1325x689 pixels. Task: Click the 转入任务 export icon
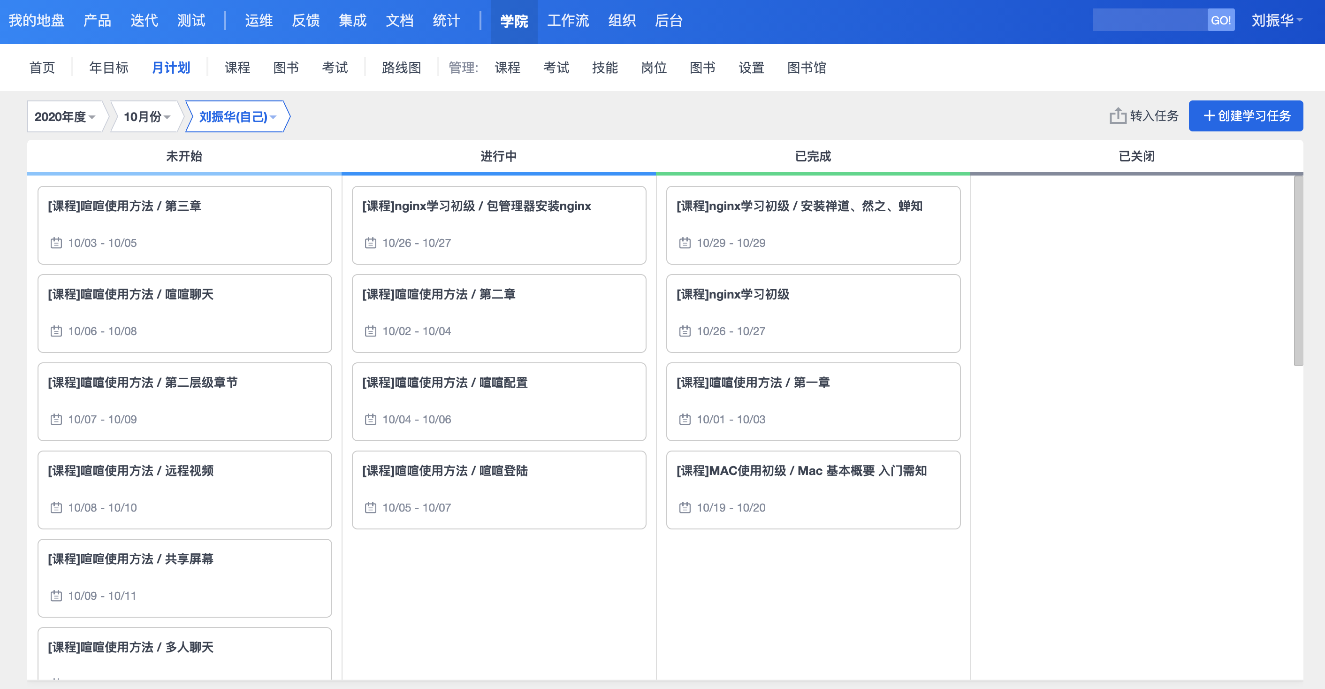pos(1117,116)
